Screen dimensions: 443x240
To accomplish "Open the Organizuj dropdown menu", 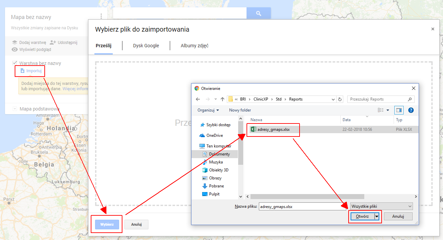I will pos(208,110).
